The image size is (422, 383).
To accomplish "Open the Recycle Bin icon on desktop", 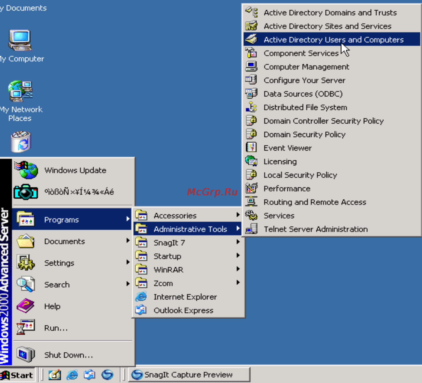I will coord(21,142).
